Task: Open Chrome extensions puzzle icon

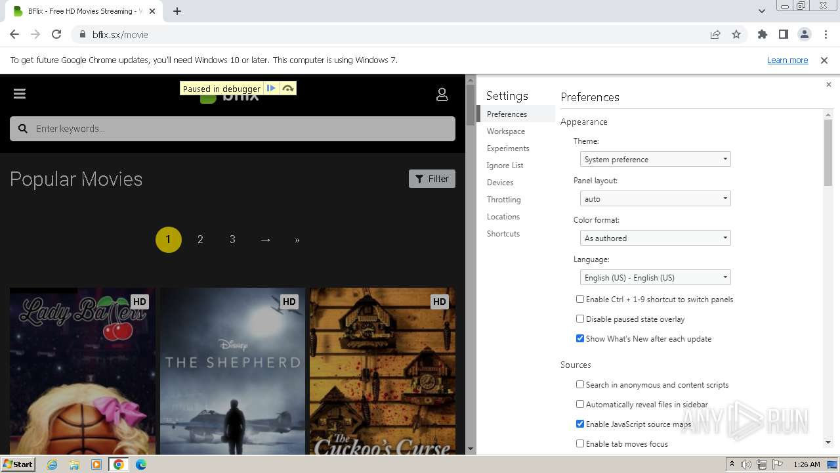Action: (763, 34)
